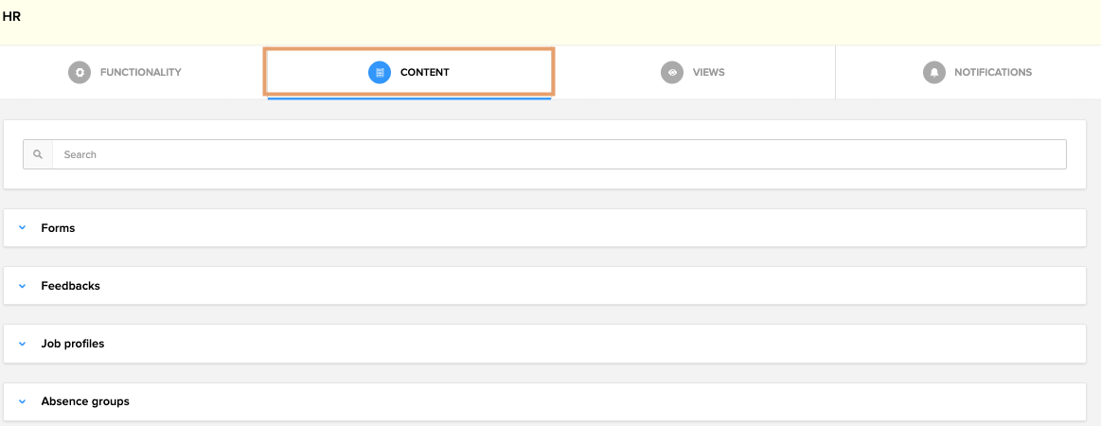Click the Views eye icon

(672, 72)
